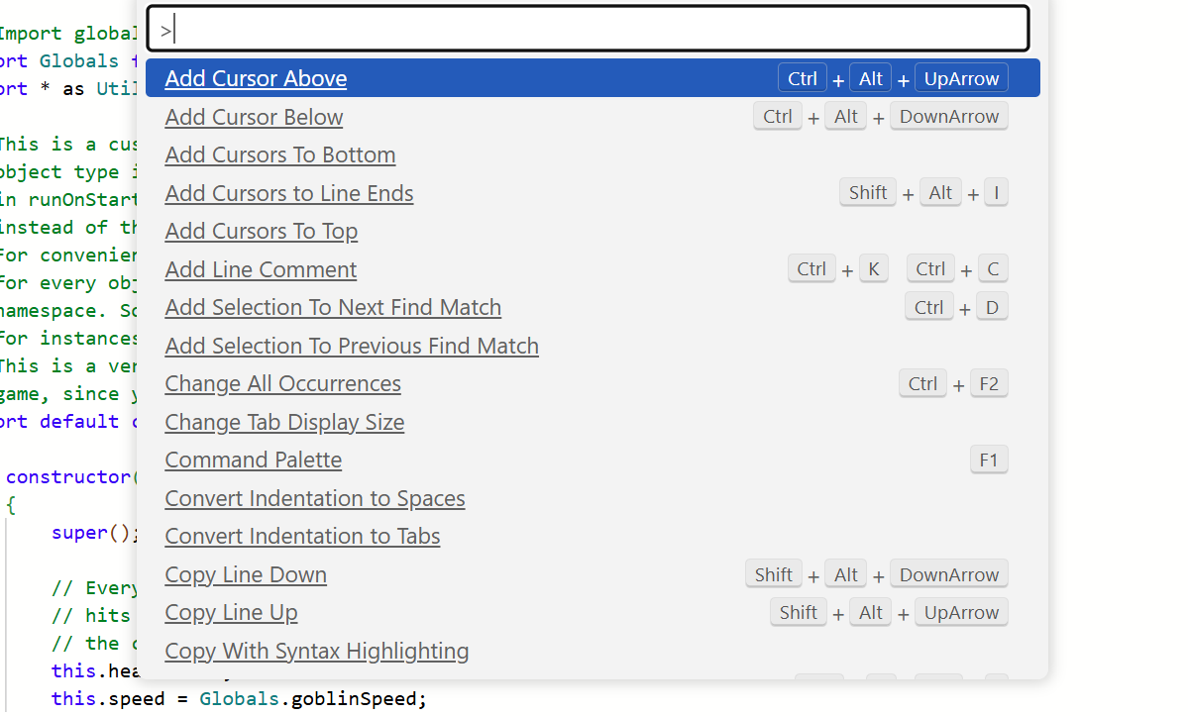This screenshot has width=1188, height=716.
Task: Run "Add Selection To Previous Find Match"
Action: point(352,346)
